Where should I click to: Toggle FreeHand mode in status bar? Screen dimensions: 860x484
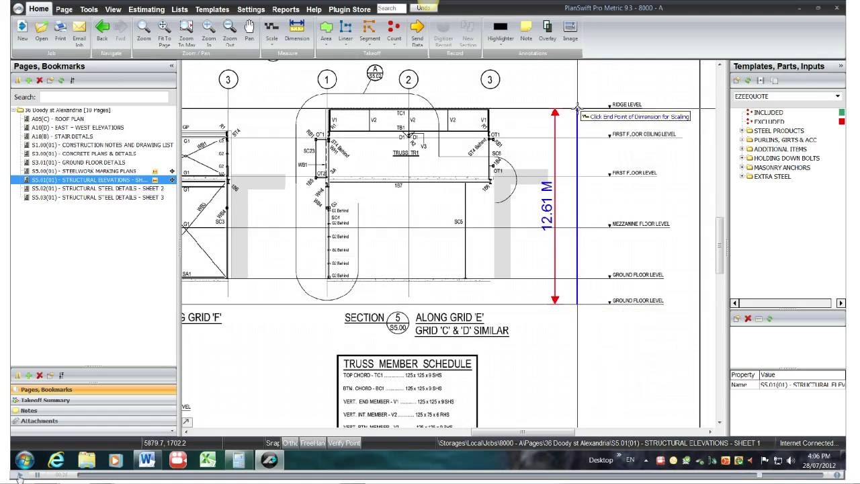coord(312,443)
